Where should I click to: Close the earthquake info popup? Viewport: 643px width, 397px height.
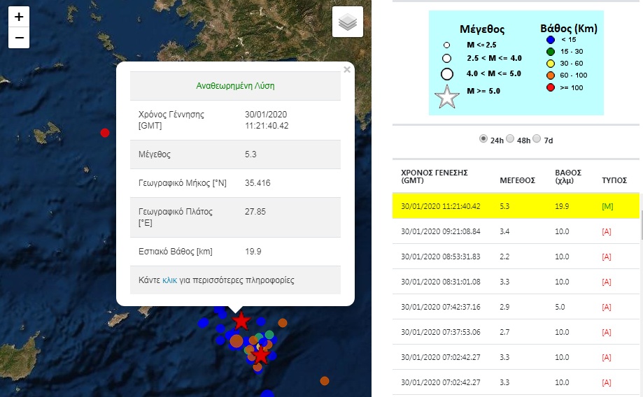347,69
